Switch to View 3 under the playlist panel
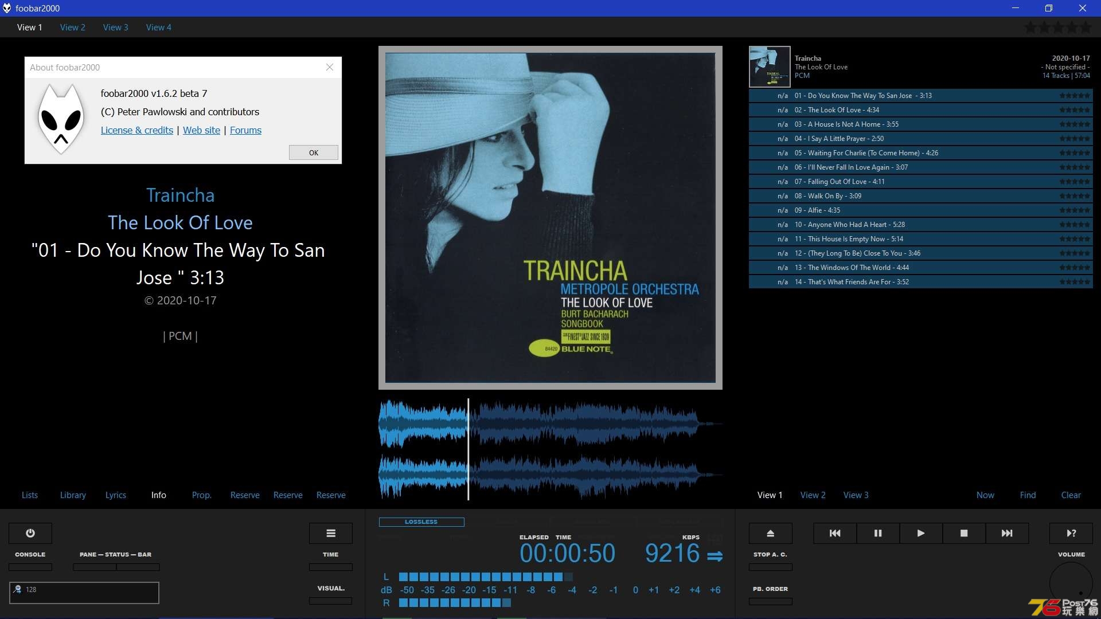Image resolution: width=1101 pixels, height=619 pixels. click(856, 495)
